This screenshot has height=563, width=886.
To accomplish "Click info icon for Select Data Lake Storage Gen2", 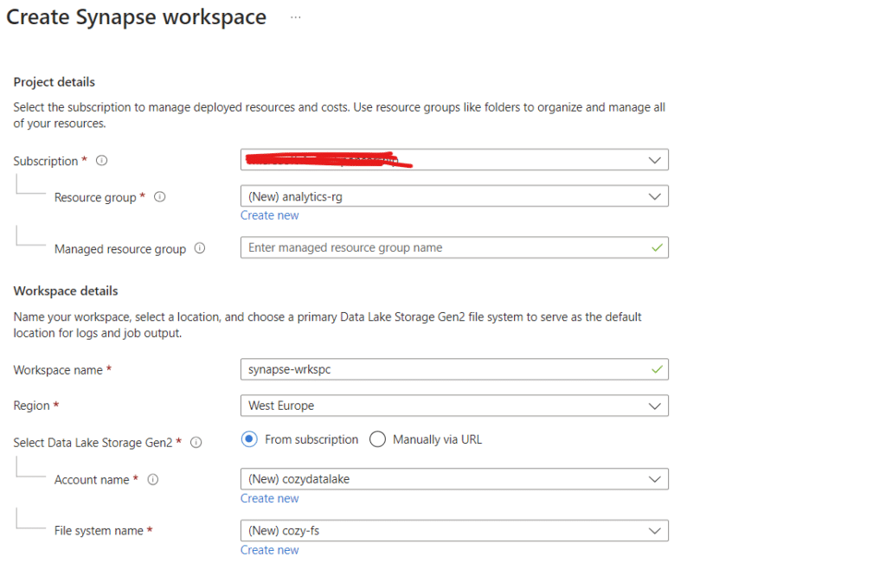I will 196,443.
